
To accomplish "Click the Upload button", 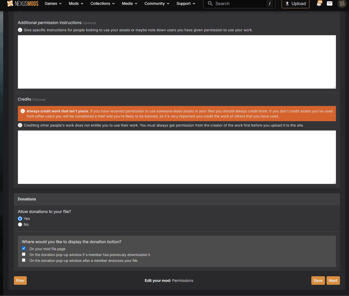I will [x=295, y=3].
